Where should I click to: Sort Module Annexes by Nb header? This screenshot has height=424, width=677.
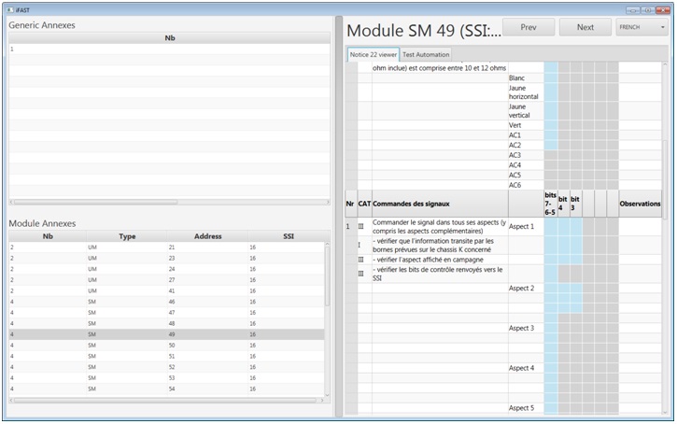click(x=48, y=236)
